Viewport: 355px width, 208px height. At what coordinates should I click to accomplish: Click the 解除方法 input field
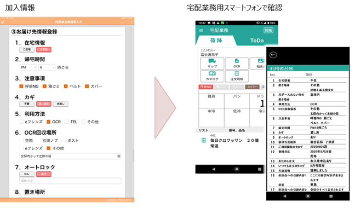coord(70,181)
